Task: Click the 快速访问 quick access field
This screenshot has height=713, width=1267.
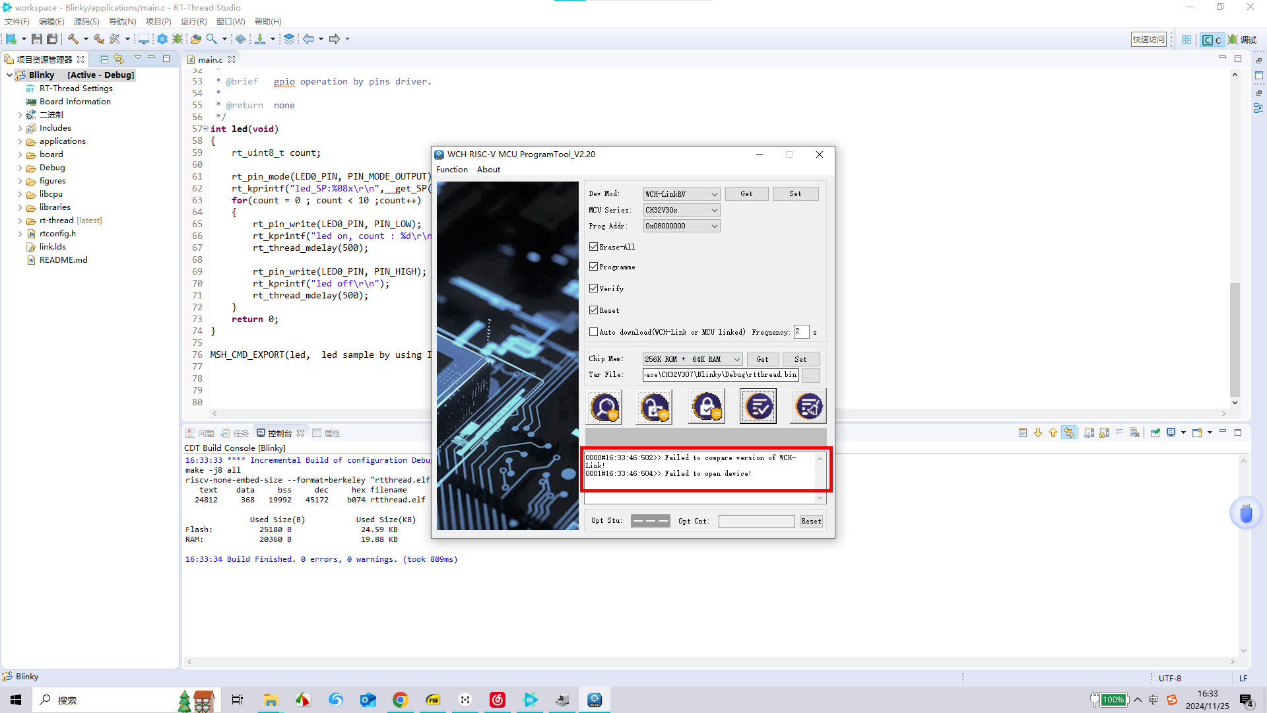Action: point(1149,40)
